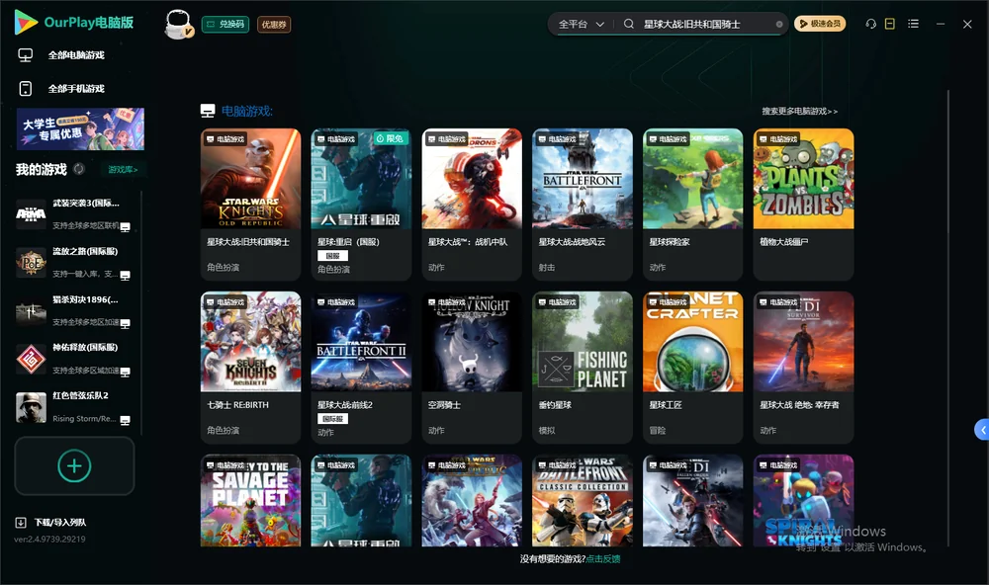989x585 pixels.
Task: Click the 优惠券 coupon button
Action: (x=274, y=25)
